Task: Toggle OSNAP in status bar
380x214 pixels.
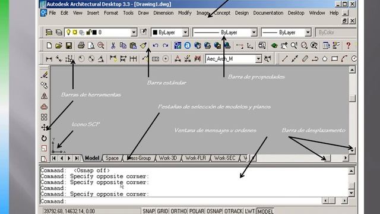Action: click(214, 211)
